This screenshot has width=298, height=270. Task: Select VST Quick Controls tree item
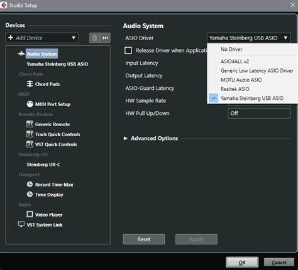pos(56,144)
